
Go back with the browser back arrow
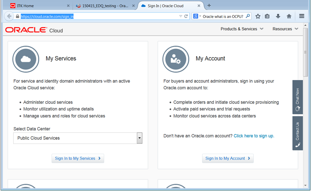[x=9, y=16]
